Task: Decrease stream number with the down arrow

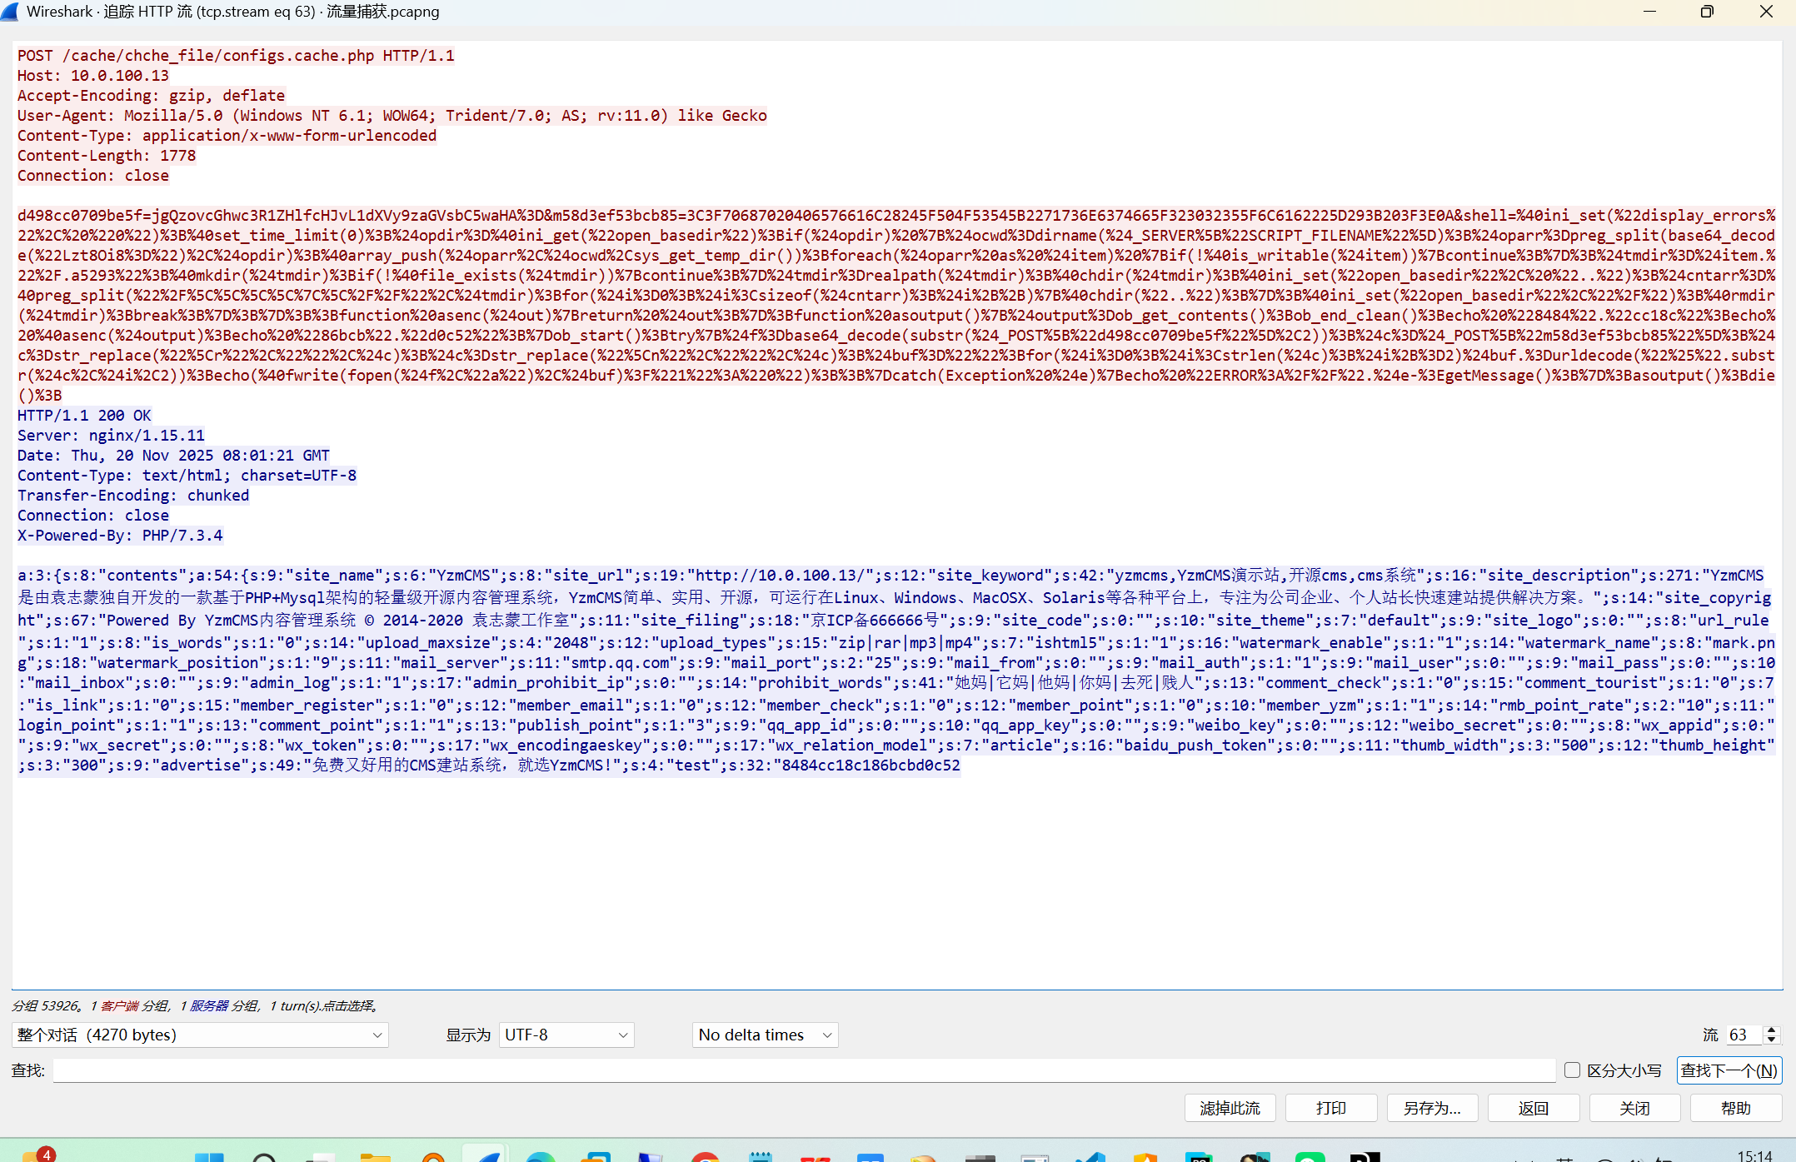Action: click(x=1772, y=1040)
